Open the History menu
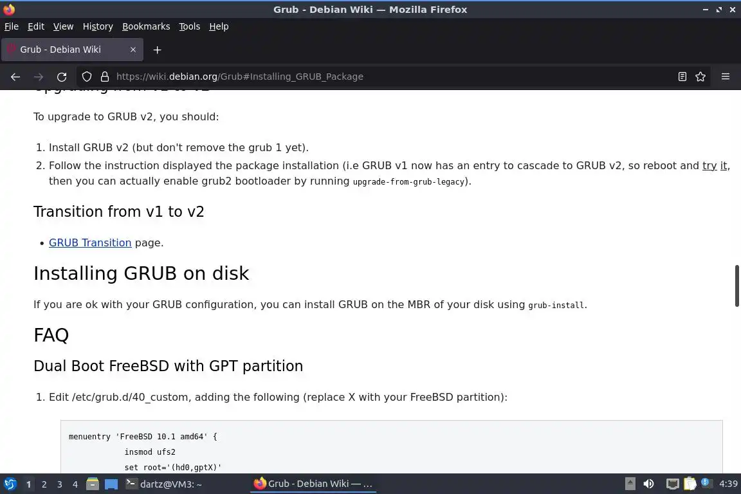This screenshot has width=741, height=494. coord(98,26)
